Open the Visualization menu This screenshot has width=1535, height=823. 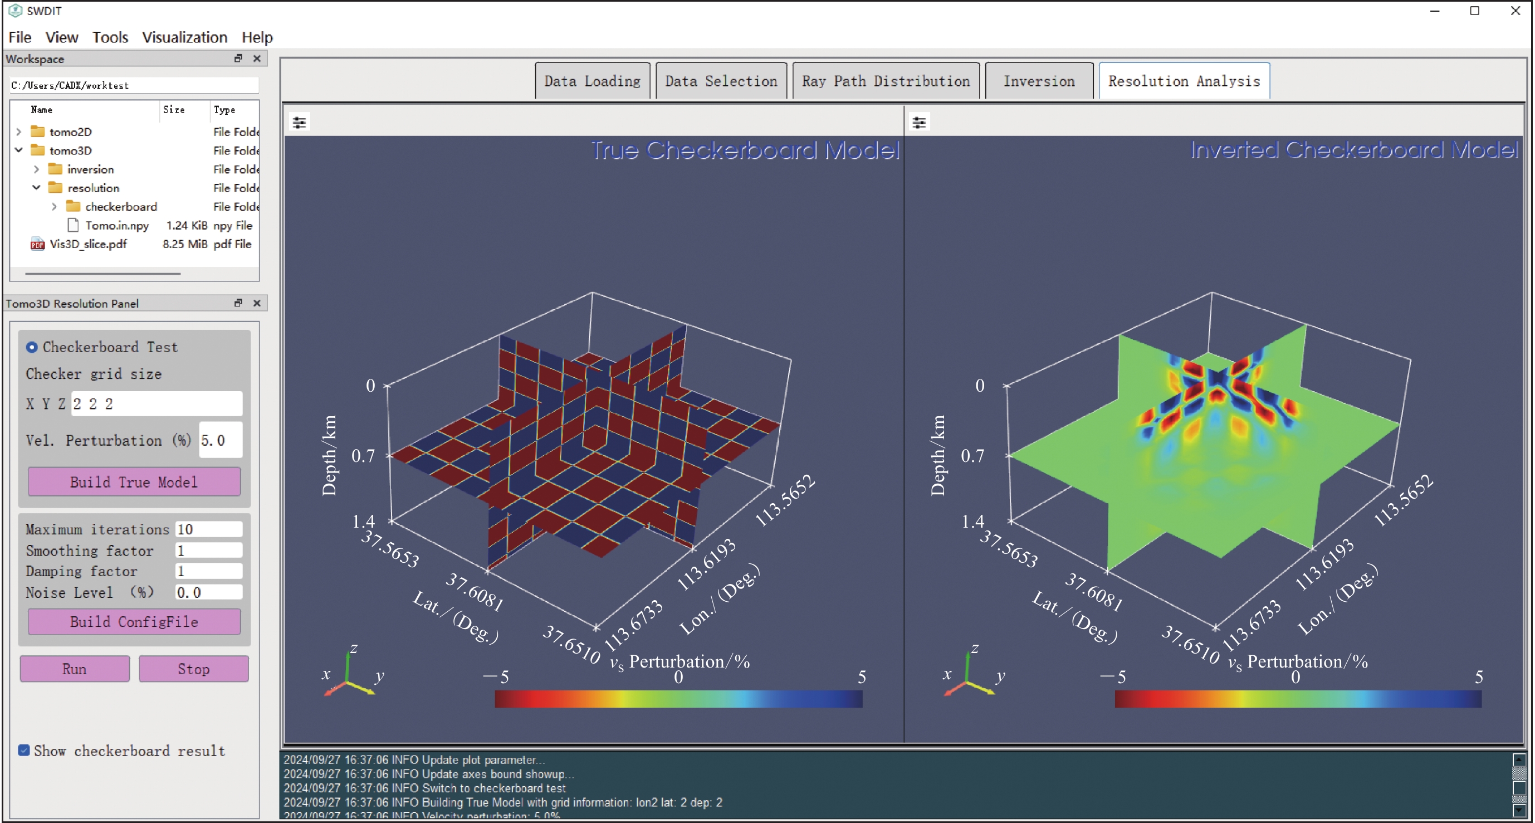click(184, 37)
